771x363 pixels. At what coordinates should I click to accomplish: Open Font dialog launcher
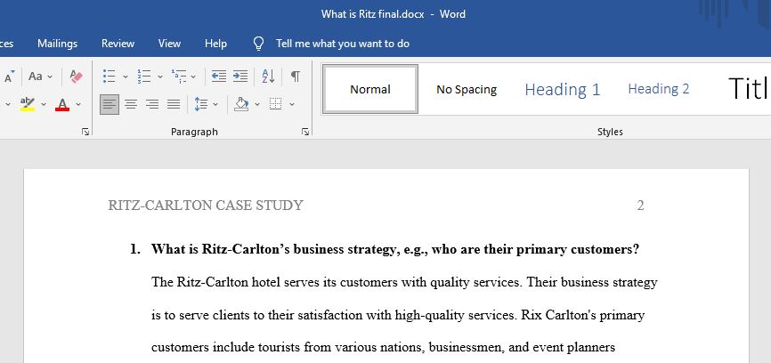click(85, 132)
